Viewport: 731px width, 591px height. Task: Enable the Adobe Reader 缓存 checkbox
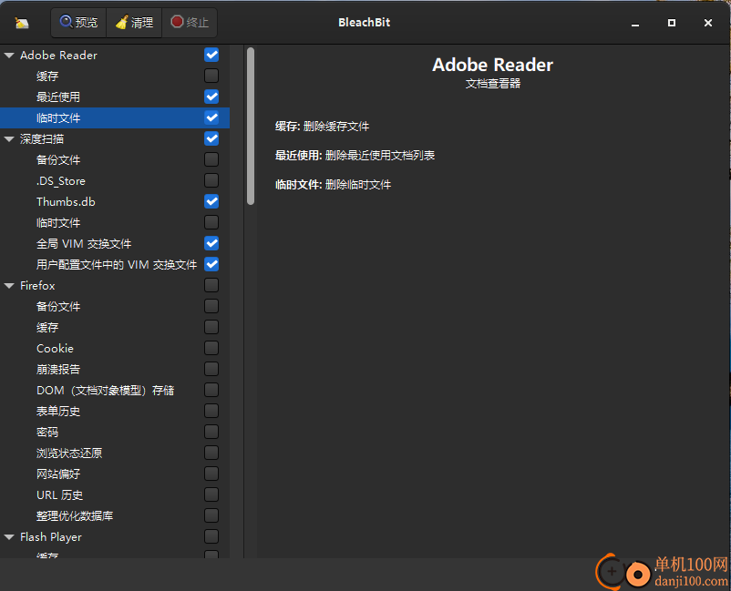pos(211,76)
